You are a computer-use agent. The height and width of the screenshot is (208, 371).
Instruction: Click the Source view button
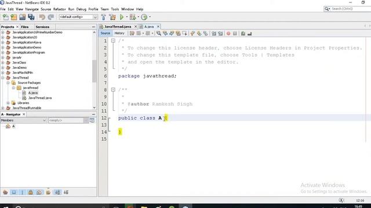(106, 34)
